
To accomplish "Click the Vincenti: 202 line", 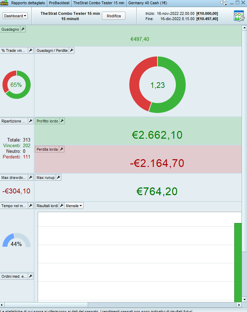I will [17, 145].
